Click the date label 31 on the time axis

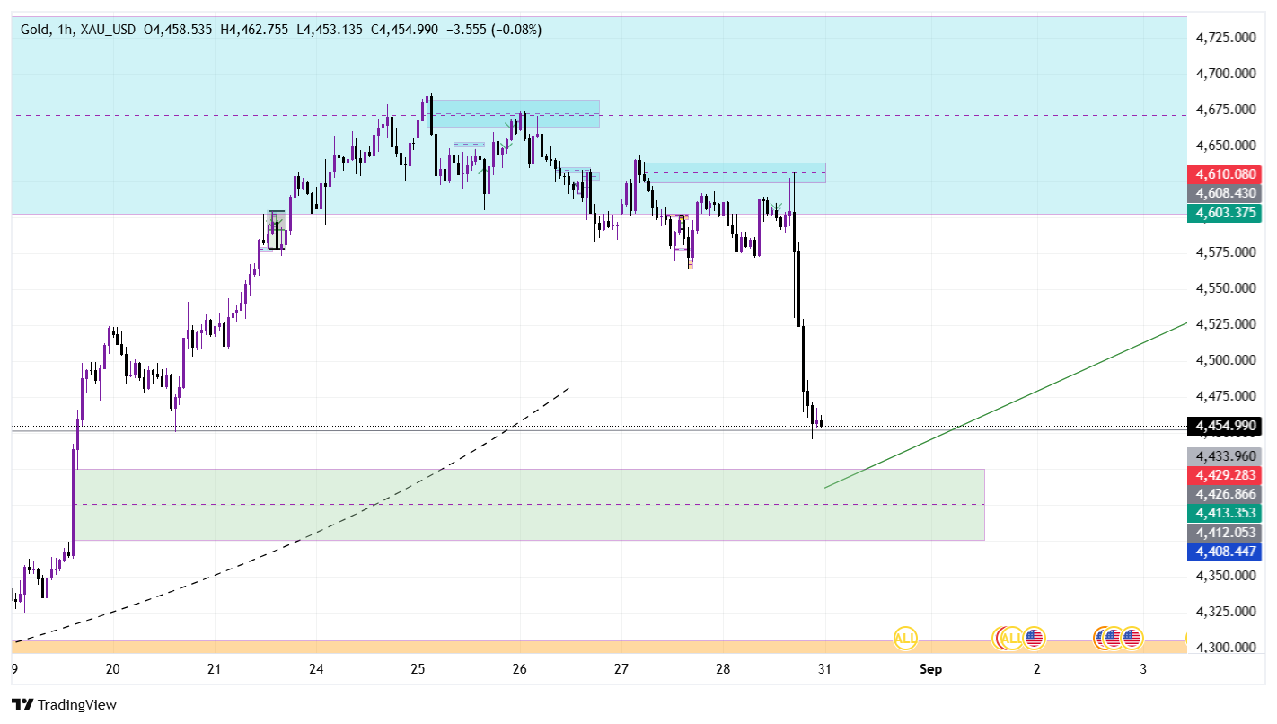[825, 669]
